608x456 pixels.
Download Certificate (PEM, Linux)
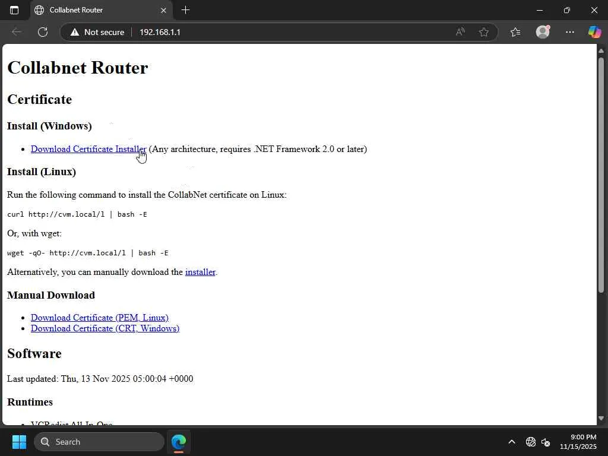tap(100, 318)
